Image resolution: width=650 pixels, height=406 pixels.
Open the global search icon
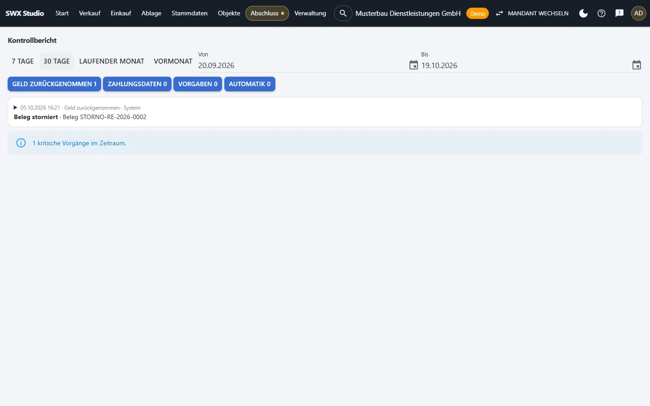(x=343, y=14)
